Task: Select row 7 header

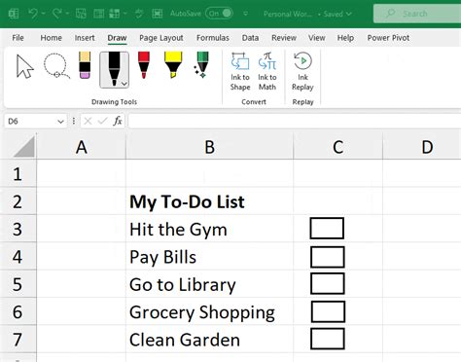Action: tap(18, 340)
